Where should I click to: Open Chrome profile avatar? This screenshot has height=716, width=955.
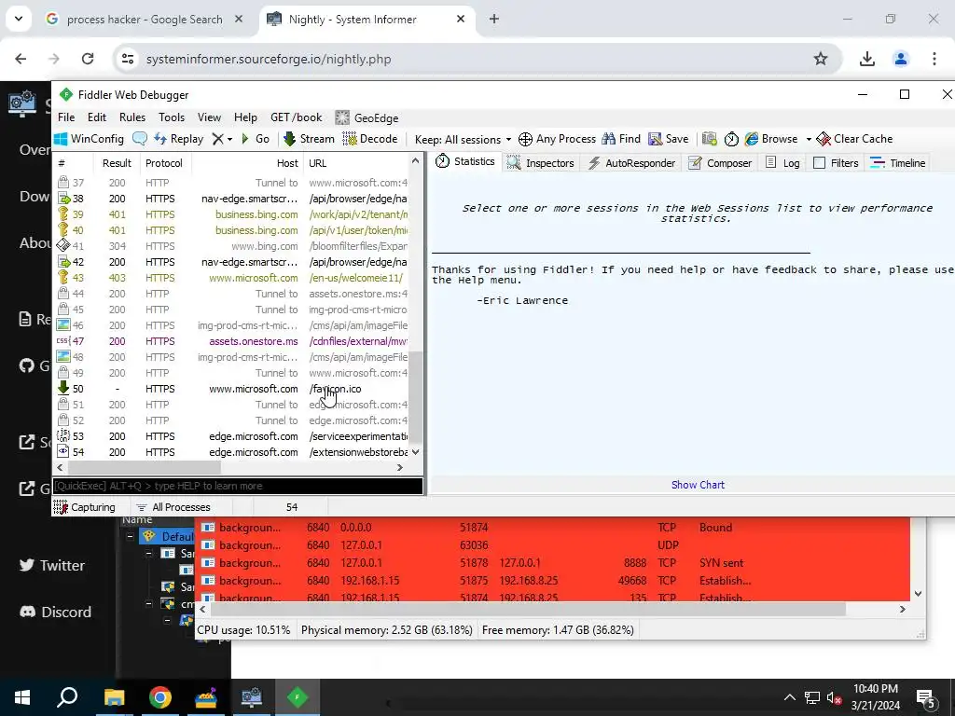[x=900, y=59]
